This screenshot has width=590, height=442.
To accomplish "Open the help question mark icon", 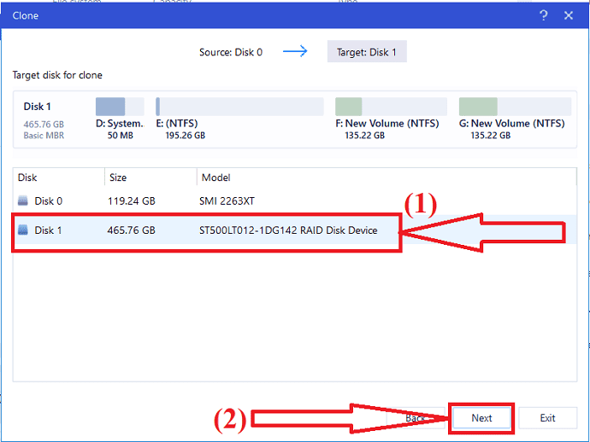I will point(543,15).
